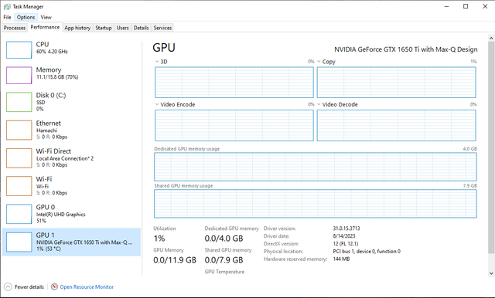Switch to the Details tab
Screen dimensions: 495x298
point(141,28)
